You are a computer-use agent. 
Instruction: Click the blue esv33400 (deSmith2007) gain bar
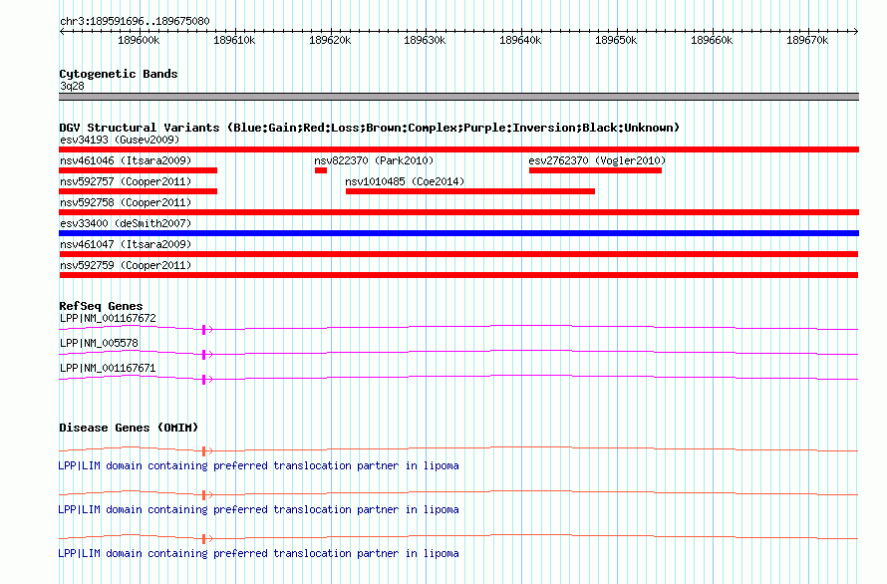point(458,233)
